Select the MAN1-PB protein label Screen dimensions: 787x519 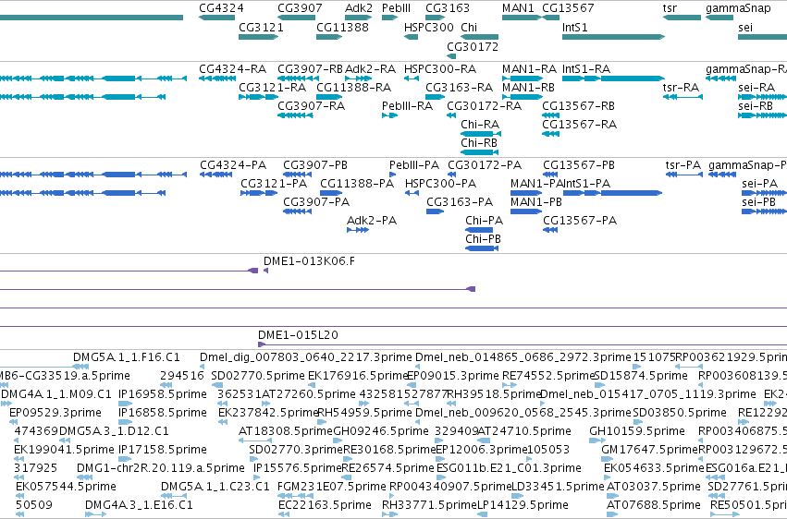pos(536,202)
